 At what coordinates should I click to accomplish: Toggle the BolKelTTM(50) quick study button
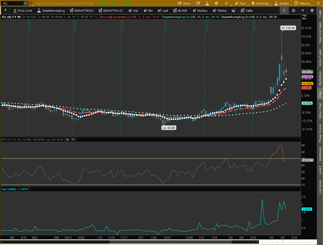coord(81,10)
